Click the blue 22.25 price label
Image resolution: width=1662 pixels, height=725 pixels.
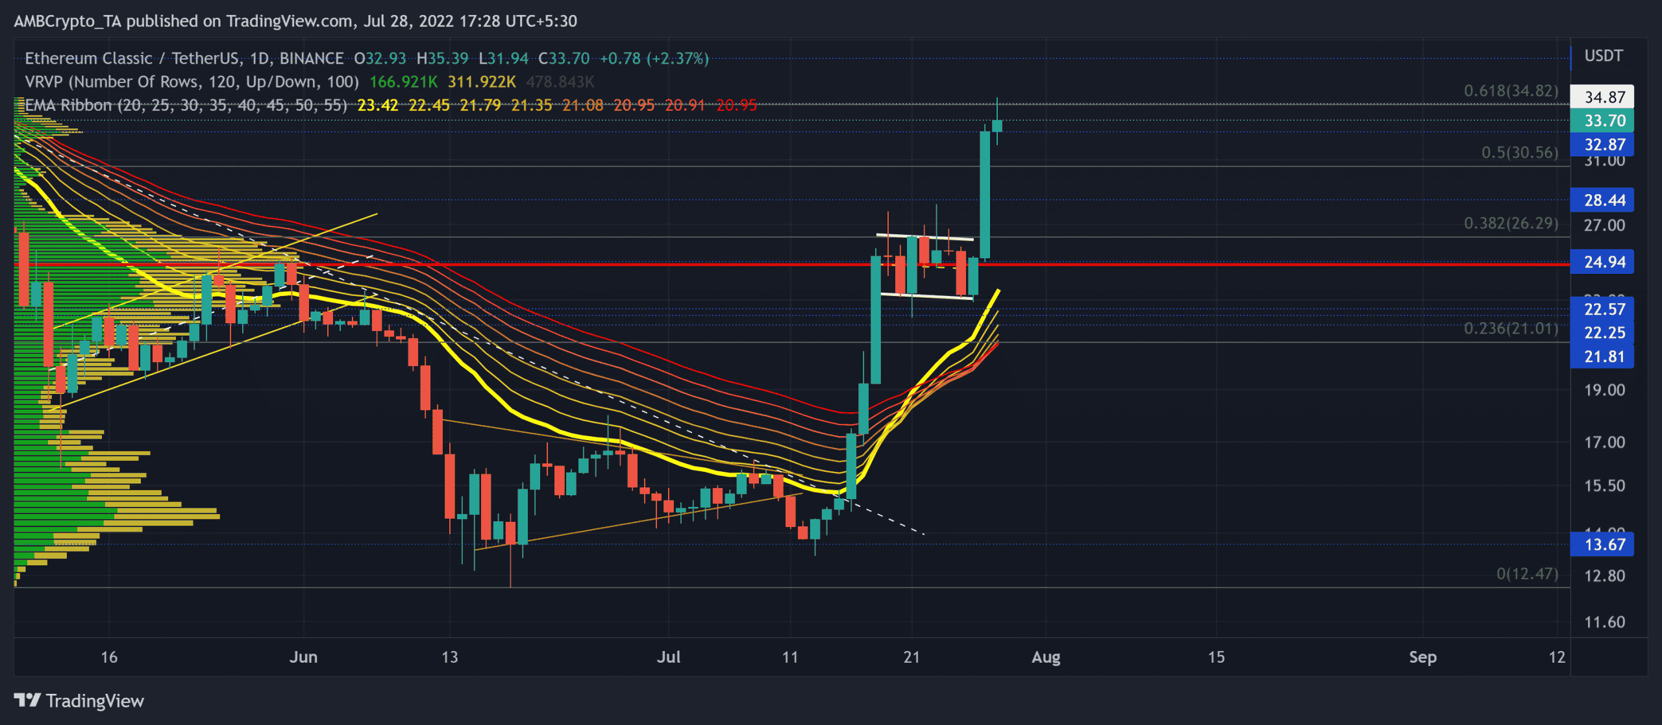click(1602, 332)
